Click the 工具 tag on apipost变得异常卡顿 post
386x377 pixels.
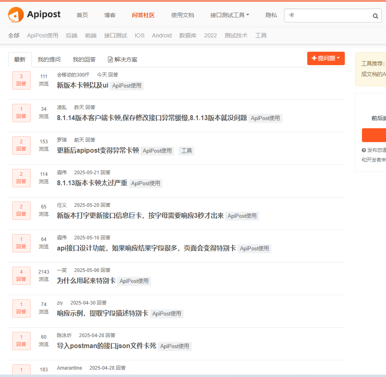point(186,151)
